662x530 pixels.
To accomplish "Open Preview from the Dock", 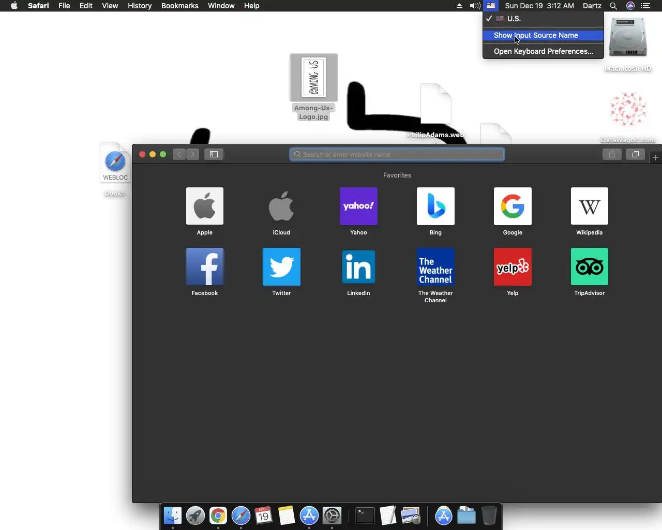I will [x=411, y=516].
